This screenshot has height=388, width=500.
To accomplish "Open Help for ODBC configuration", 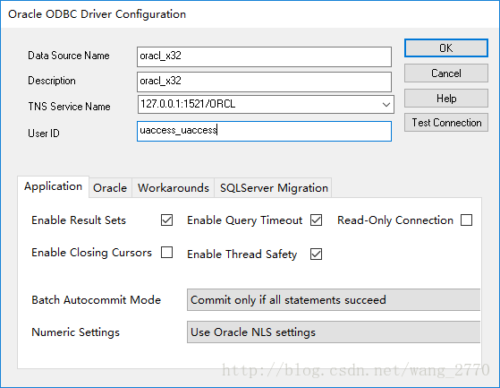I will [446, 98].
